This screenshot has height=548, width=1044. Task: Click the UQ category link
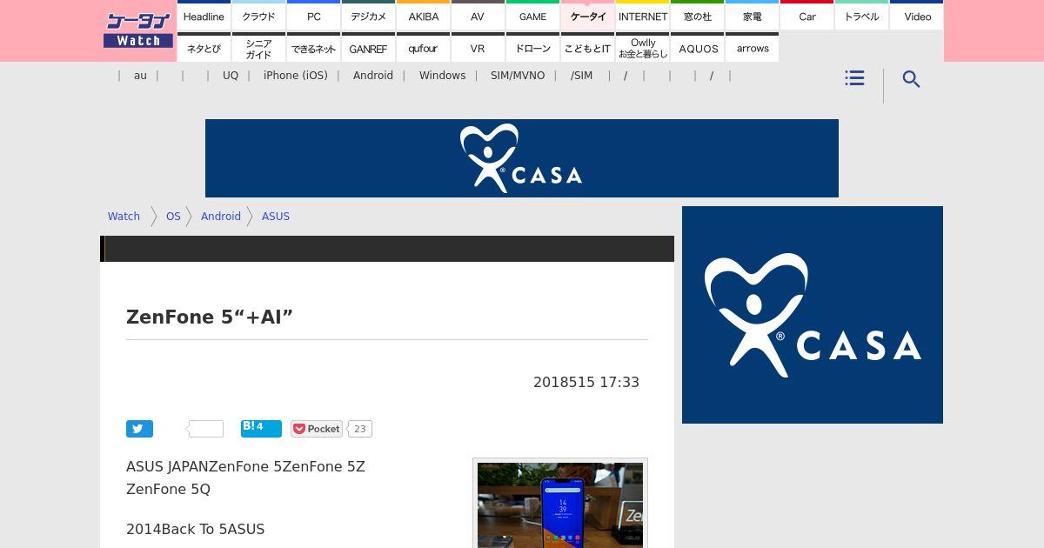[231, 76]
